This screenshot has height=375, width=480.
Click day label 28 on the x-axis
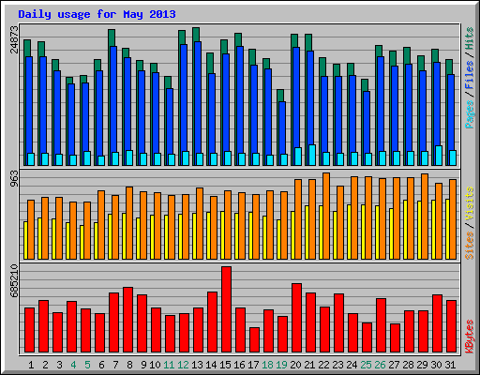pyautogui.click(x=408, y=365)
